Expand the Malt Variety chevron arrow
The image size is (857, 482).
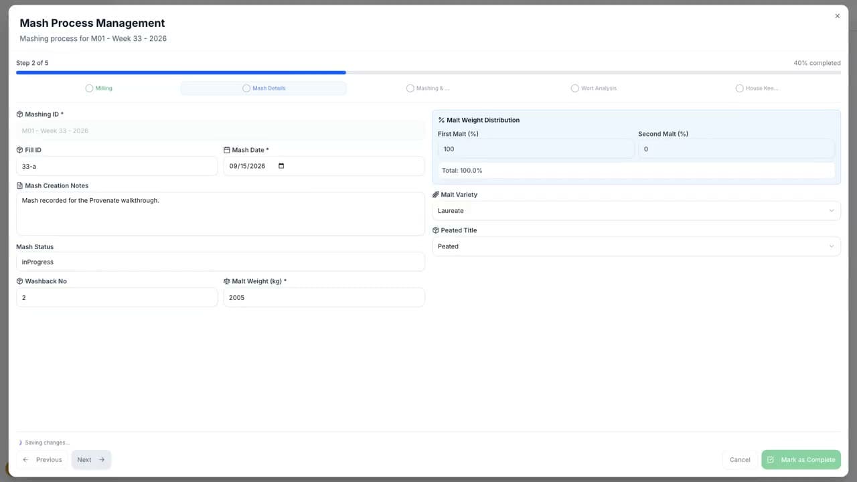tap(832, 211)
